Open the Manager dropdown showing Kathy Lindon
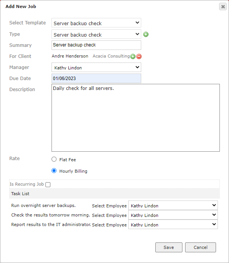 (x=96, y=67)
